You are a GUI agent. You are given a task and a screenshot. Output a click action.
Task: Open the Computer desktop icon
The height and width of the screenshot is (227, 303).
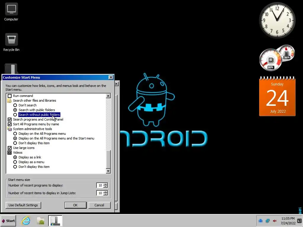coord(11,12)
